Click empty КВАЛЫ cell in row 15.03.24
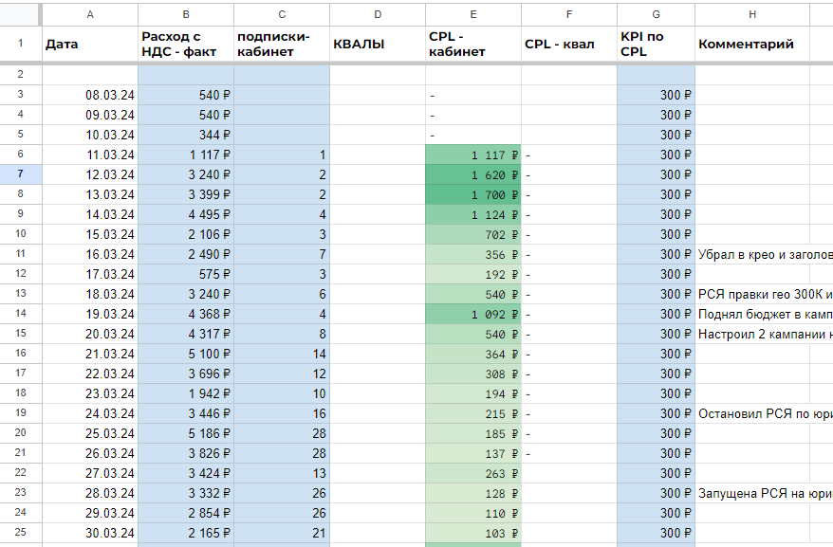833x547 pixels. click(378, 234)
